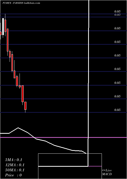Click the 5MA : 0.1 value
Image resolution: width=127 pixels, height=179 pixels.
tap(14, 160)
